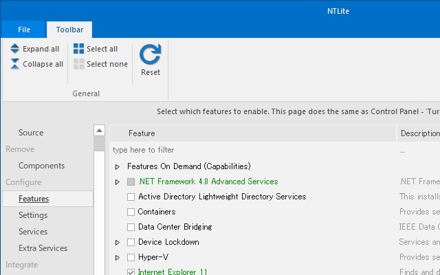Click 'Data Center Bridging' row text
440x275 pixels.
point(175,227)
